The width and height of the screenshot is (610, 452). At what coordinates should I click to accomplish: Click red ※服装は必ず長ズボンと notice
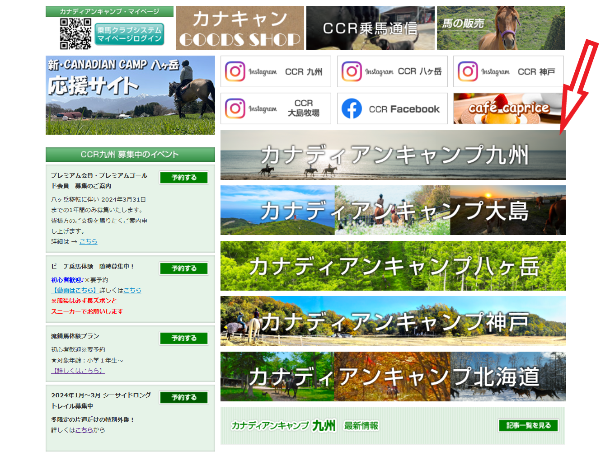(84, 301)
